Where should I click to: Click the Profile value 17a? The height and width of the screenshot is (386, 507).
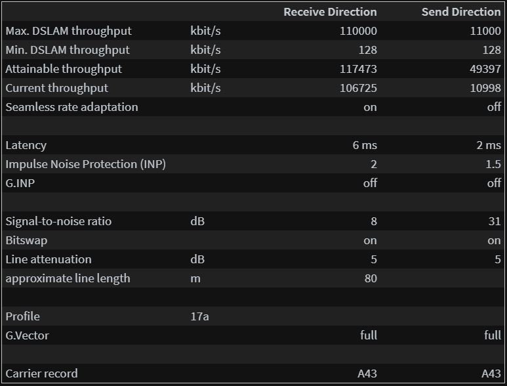click(199, 316)
